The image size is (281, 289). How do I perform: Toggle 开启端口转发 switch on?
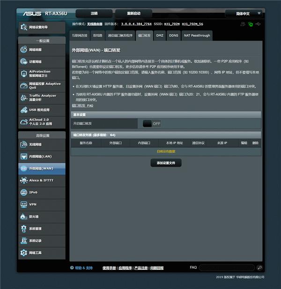coord(152,123)
